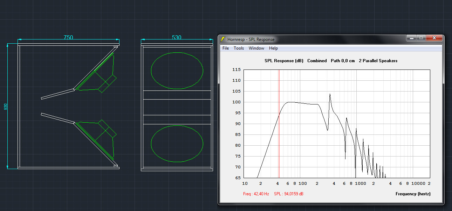This screenshot has width=452, height=211.
Task: Click the Hornresp lightning bolt title icon
Action: [x=222, y=39]
